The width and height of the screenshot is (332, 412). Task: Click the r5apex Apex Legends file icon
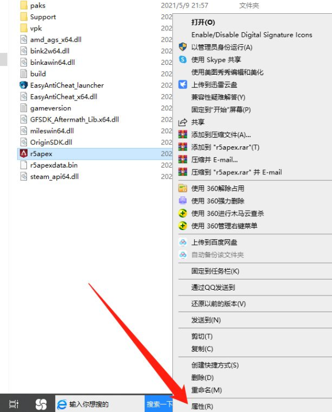coord(24,153)
